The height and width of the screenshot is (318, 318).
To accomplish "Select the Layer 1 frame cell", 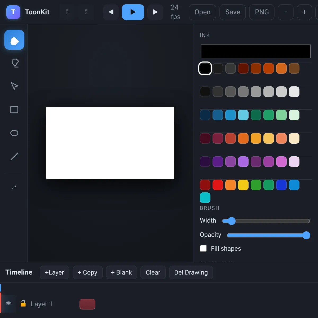I will [x=87, y=304].
